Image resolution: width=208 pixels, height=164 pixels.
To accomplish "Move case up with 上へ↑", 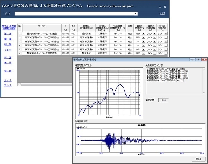I will coord(8,80).
